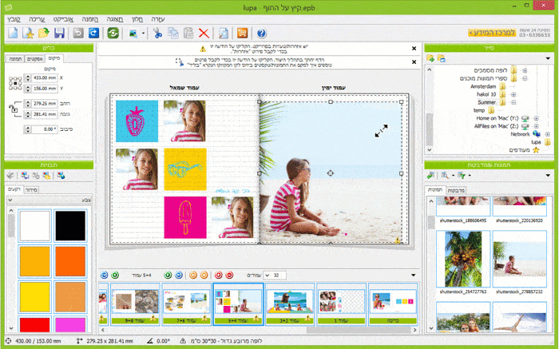This screenshot has height=349, width=559.
Task: Click the red X delete icon
Action: (204, 33)
